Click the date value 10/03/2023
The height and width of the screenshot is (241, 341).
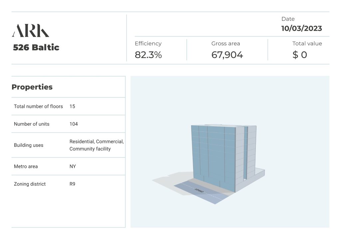point(301,28)
